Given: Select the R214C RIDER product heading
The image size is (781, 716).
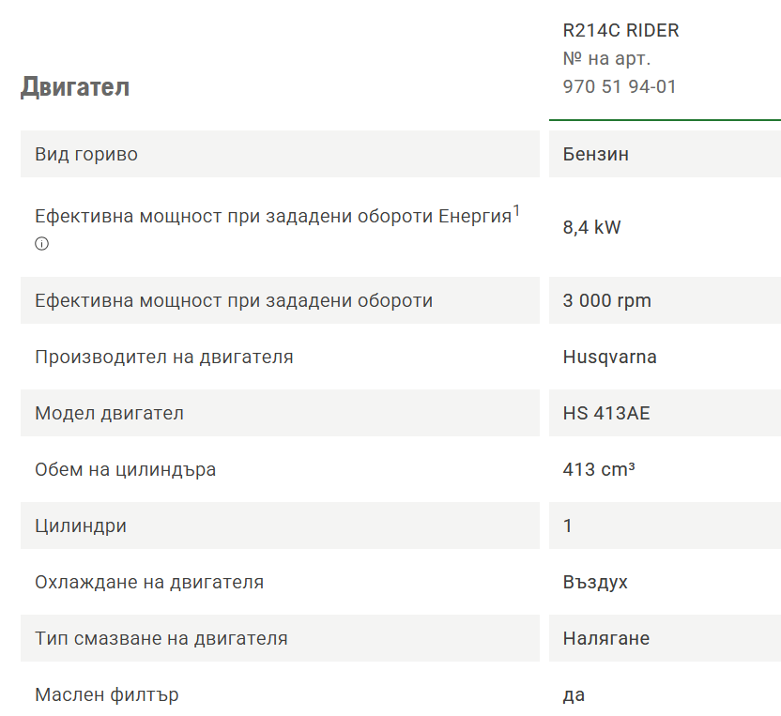Looking at the screenshot, I should (620, 30).
